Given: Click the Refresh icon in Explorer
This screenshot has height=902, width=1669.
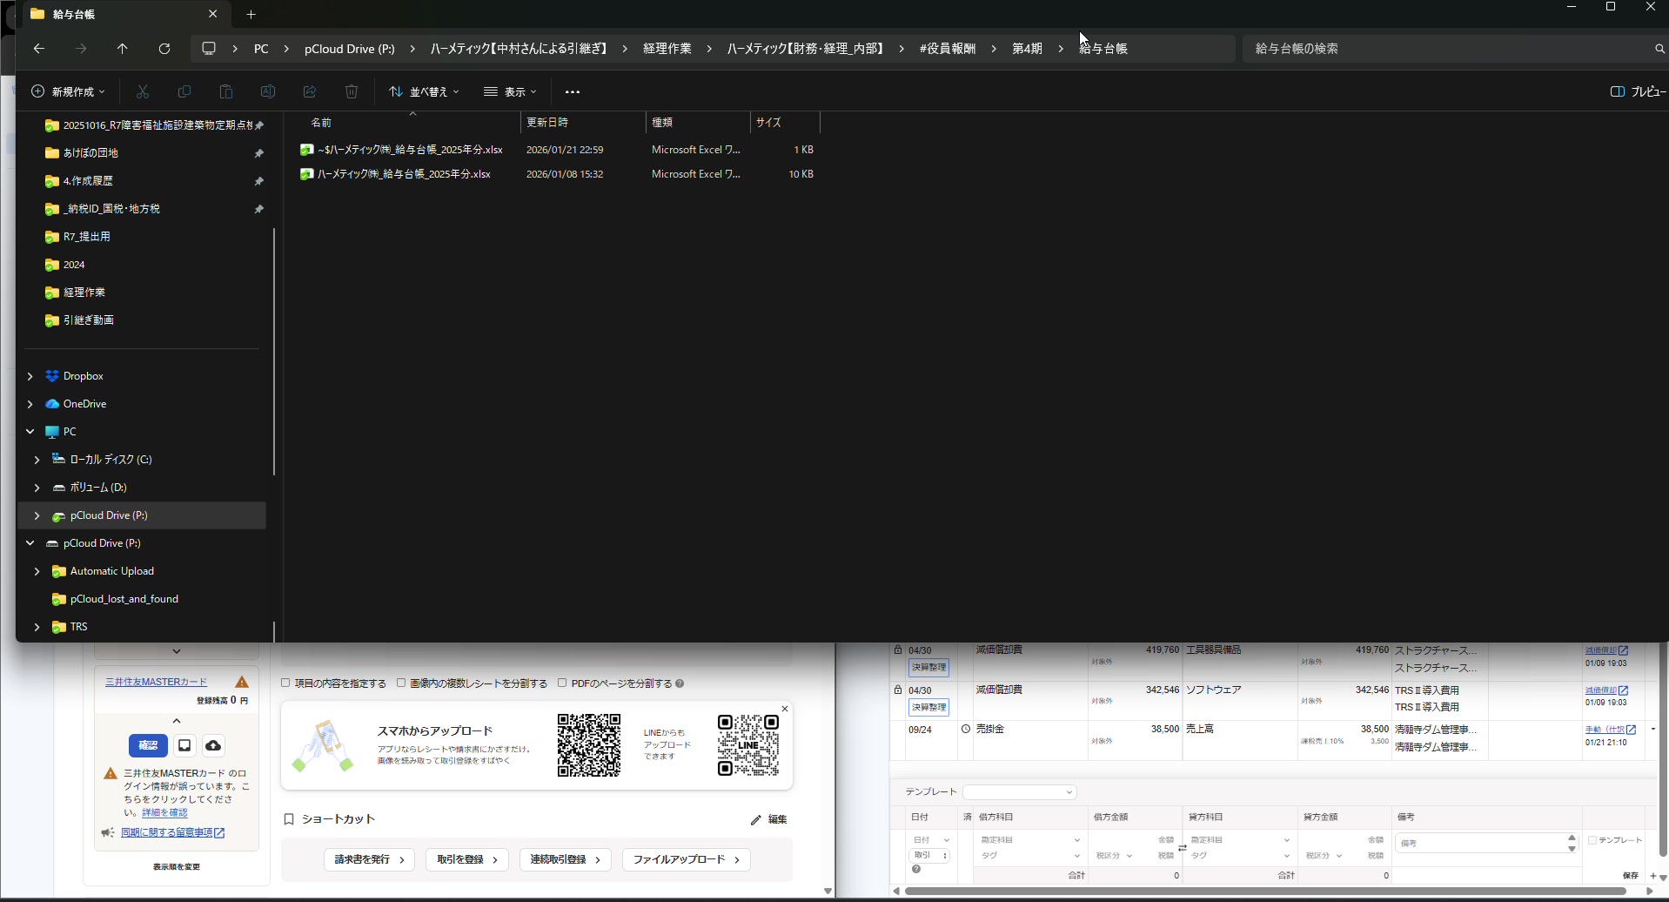Looking at the screenshot, I should click(x=164, y=49).
